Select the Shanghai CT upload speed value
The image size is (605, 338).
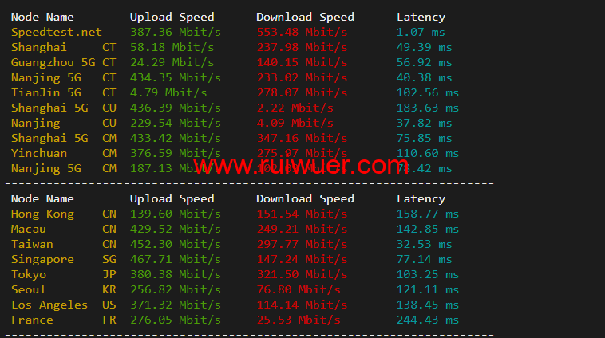click(172, 47)
